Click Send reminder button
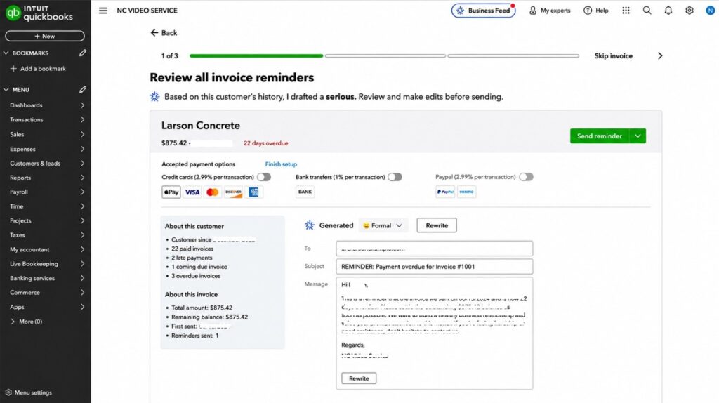 point(600,136)
